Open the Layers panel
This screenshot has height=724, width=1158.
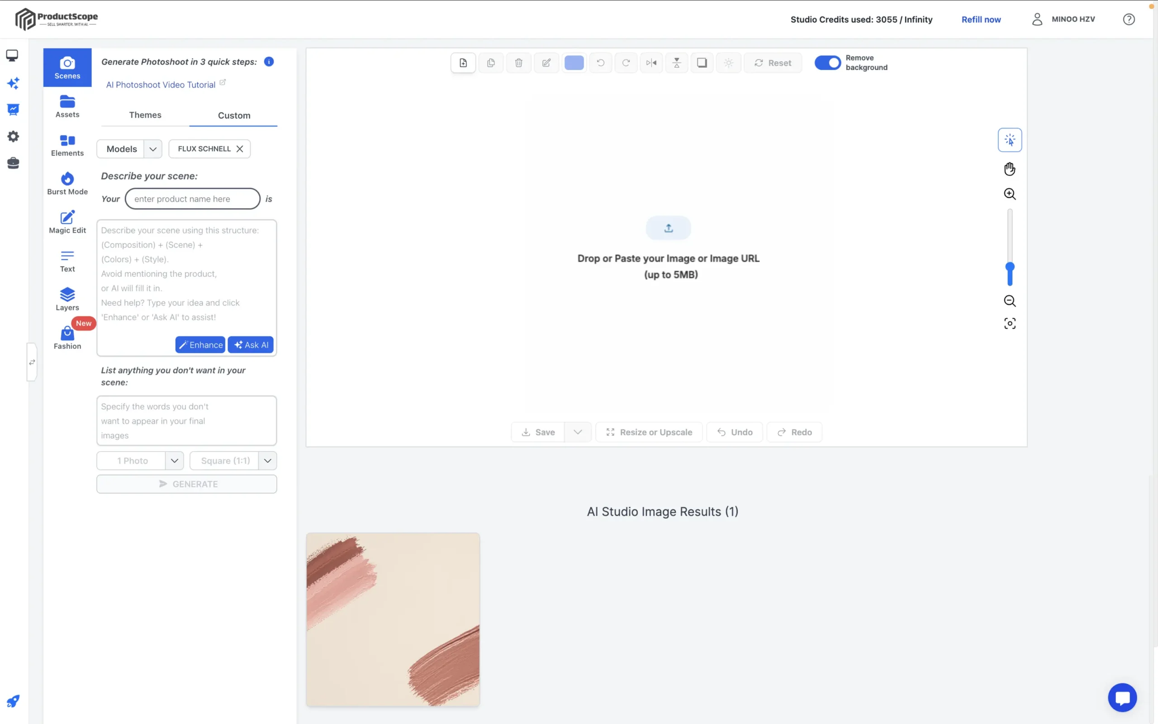pos(67,299)
